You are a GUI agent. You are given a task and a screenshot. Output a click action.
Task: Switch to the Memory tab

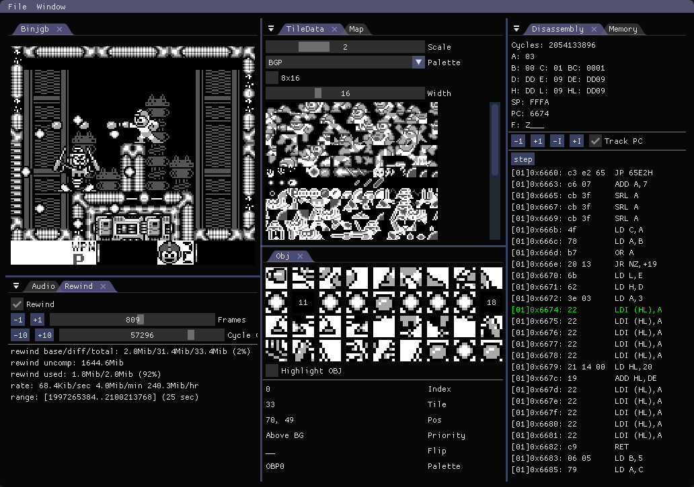(x=623, y=29)
